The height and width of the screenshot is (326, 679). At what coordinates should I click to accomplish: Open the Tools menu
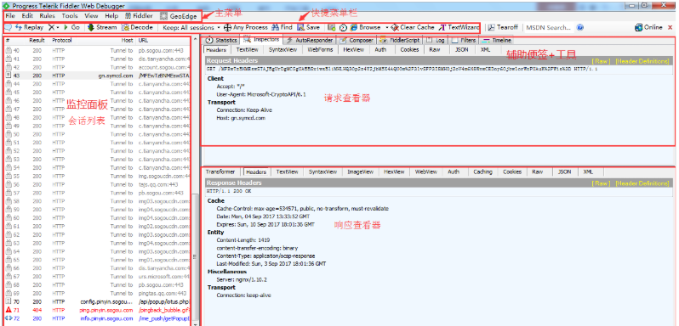coord(70,15)
